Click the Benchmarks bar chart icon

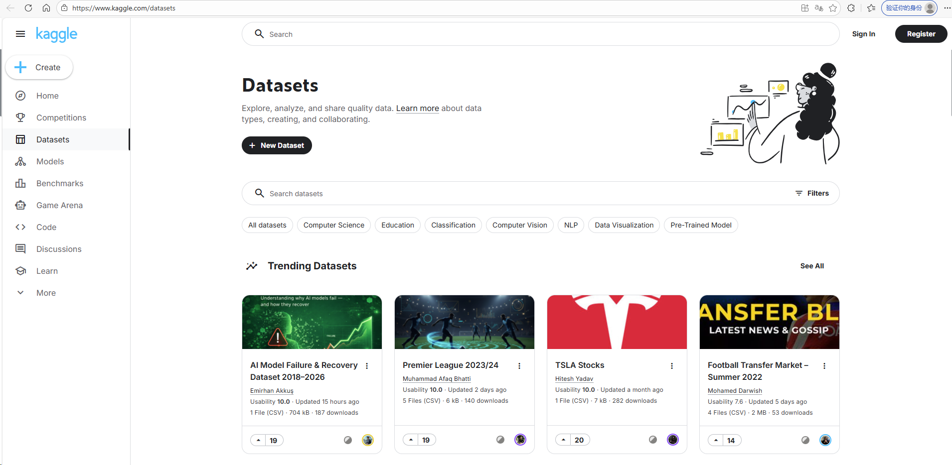coord(20,183)
